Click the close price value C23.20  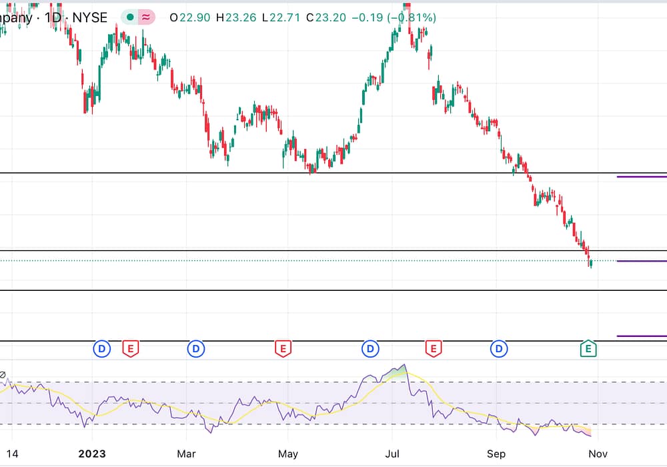(325, 18)
